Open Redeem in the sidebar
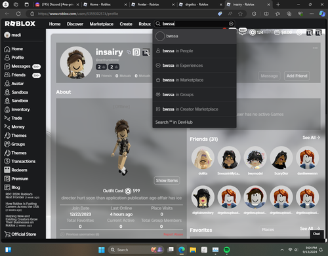The width and height of the screenshot is (328, 256). pos(16,170)
